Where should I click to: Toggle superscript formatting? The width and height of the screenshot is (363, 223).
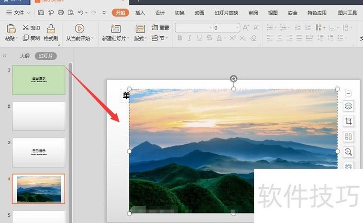pyautogui.click(x=232, y=38)
